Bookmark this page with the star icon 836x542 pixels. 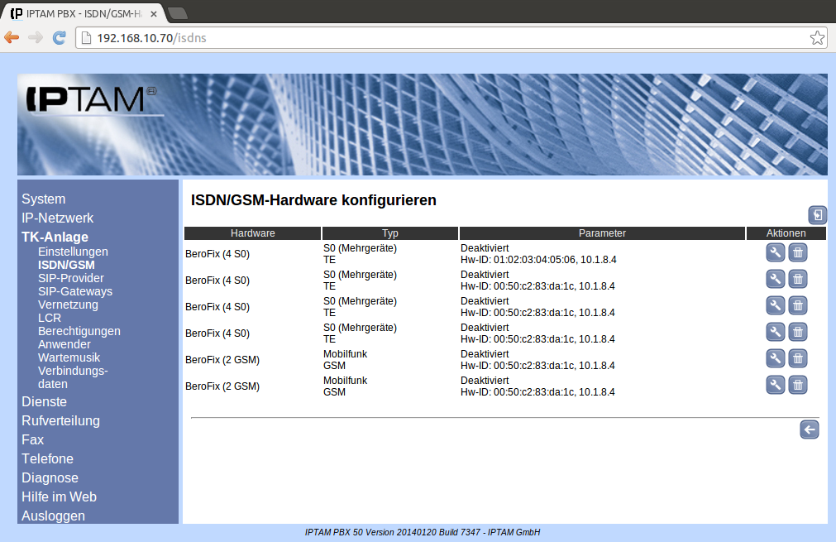click(816, 37)
